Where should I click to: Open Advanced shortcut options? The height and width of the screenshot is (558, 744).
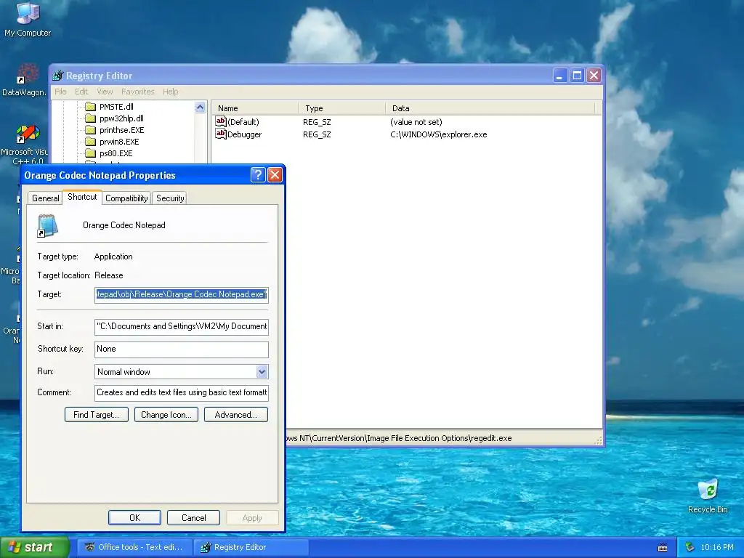pos(236,415)
